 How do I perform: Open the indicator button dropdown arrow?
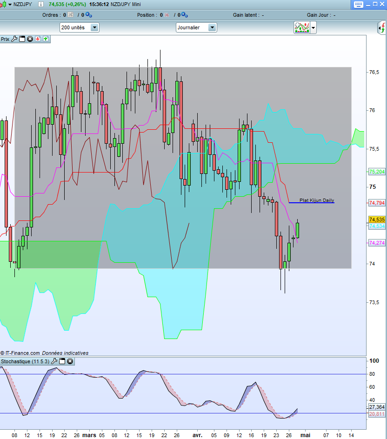[x=313, y=28]
